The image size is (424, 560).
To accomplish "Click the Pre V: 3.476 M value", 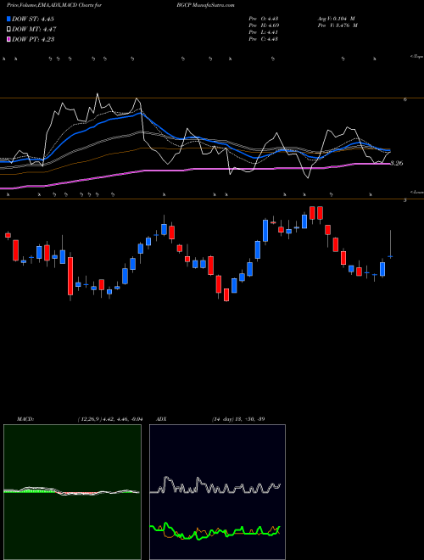I will (x=338, y=25).
